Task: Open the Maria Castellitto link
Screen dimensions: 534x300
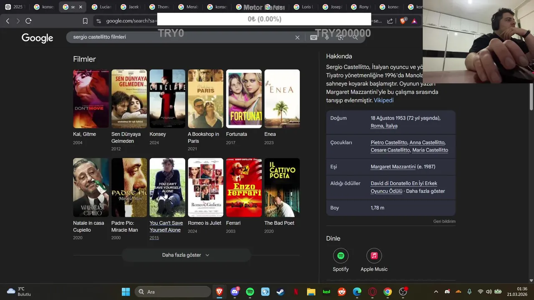Action: (x=430, y=150)
